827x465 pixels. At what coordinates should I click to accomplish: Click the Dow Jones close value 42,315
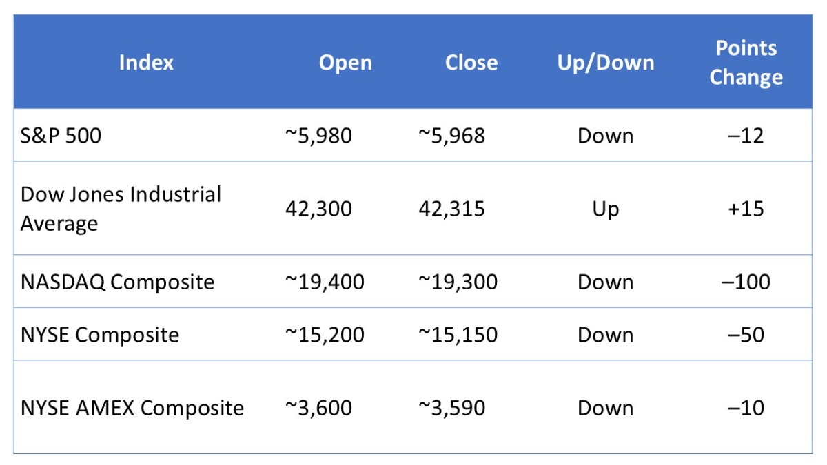click(x=451, y=209)
